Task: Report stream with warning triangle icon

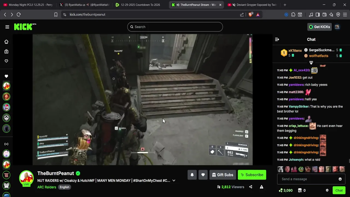Action: point(261,187)
